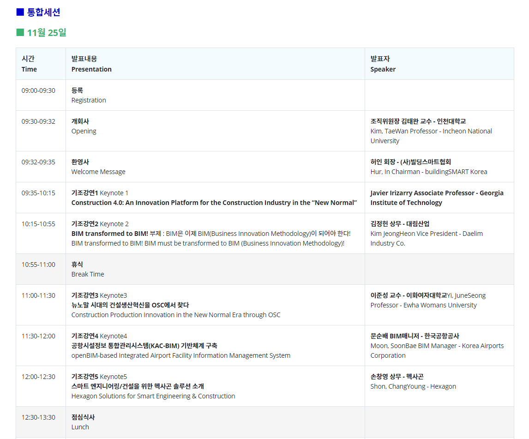This screenshot has width=529, height=439.
Task: Click the 시간 Time column header
Action: click(x=41, y=64)
